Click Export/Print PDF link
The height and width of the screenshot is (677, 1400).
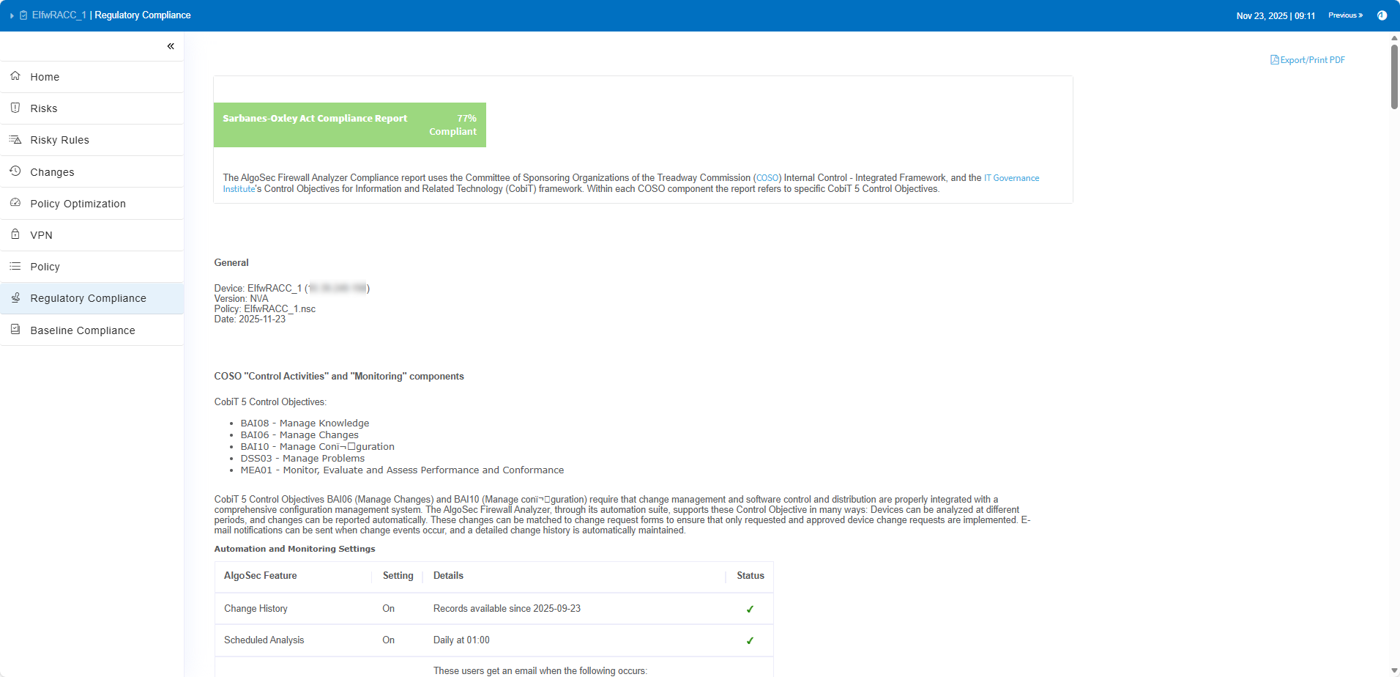point(1308,60)
